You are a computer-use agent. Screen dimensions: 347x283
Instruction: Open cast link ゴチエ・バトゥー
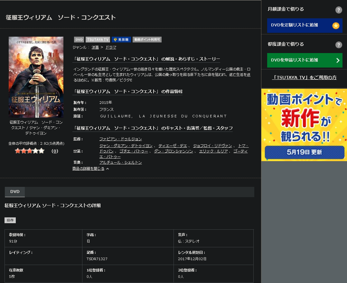[x=134, y=151]
